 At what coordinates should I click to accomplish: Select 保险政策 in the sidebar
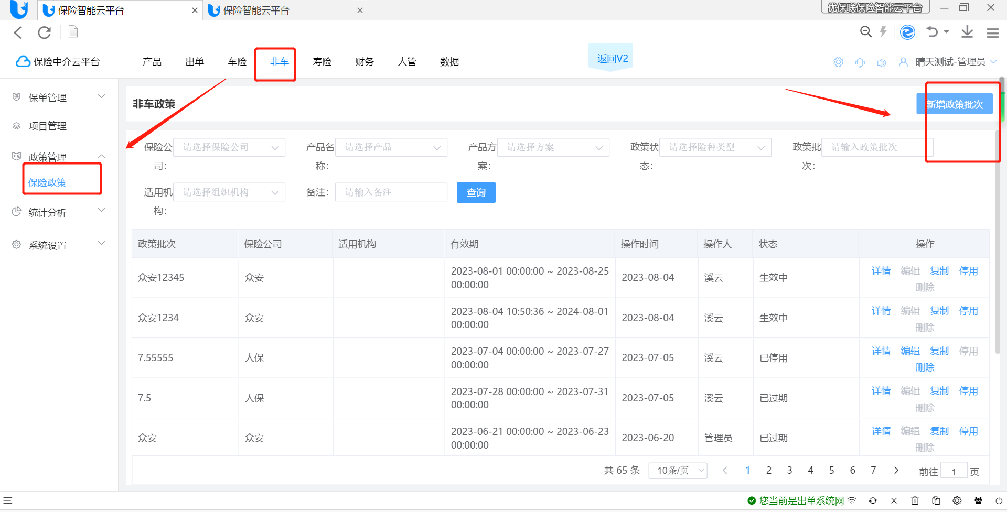[47, 182]
